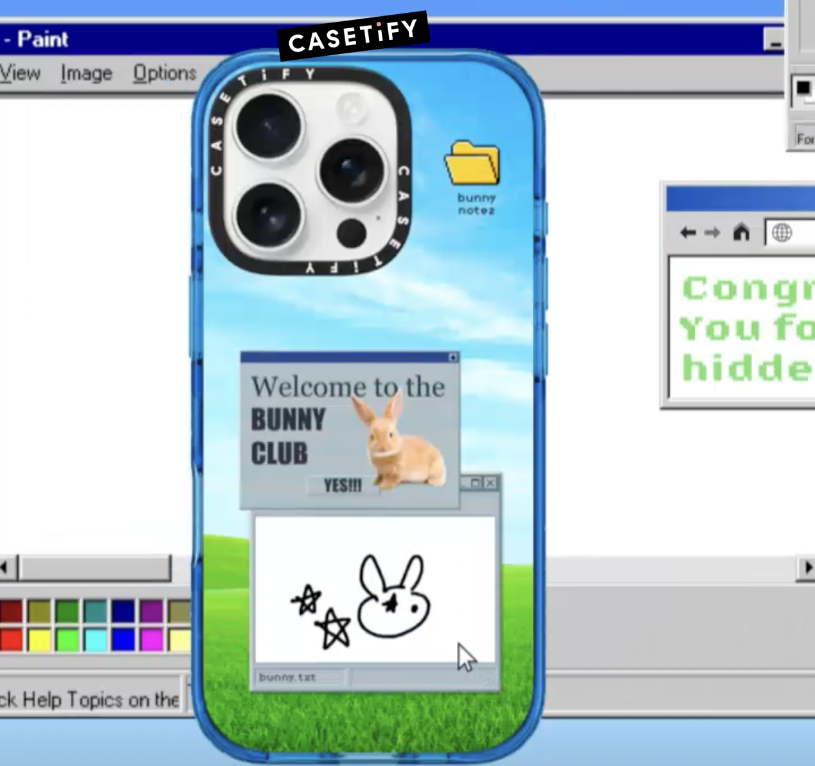815x766 pixels.
Task: Select the magenta color swatch
Action: (x=151, y=640)
